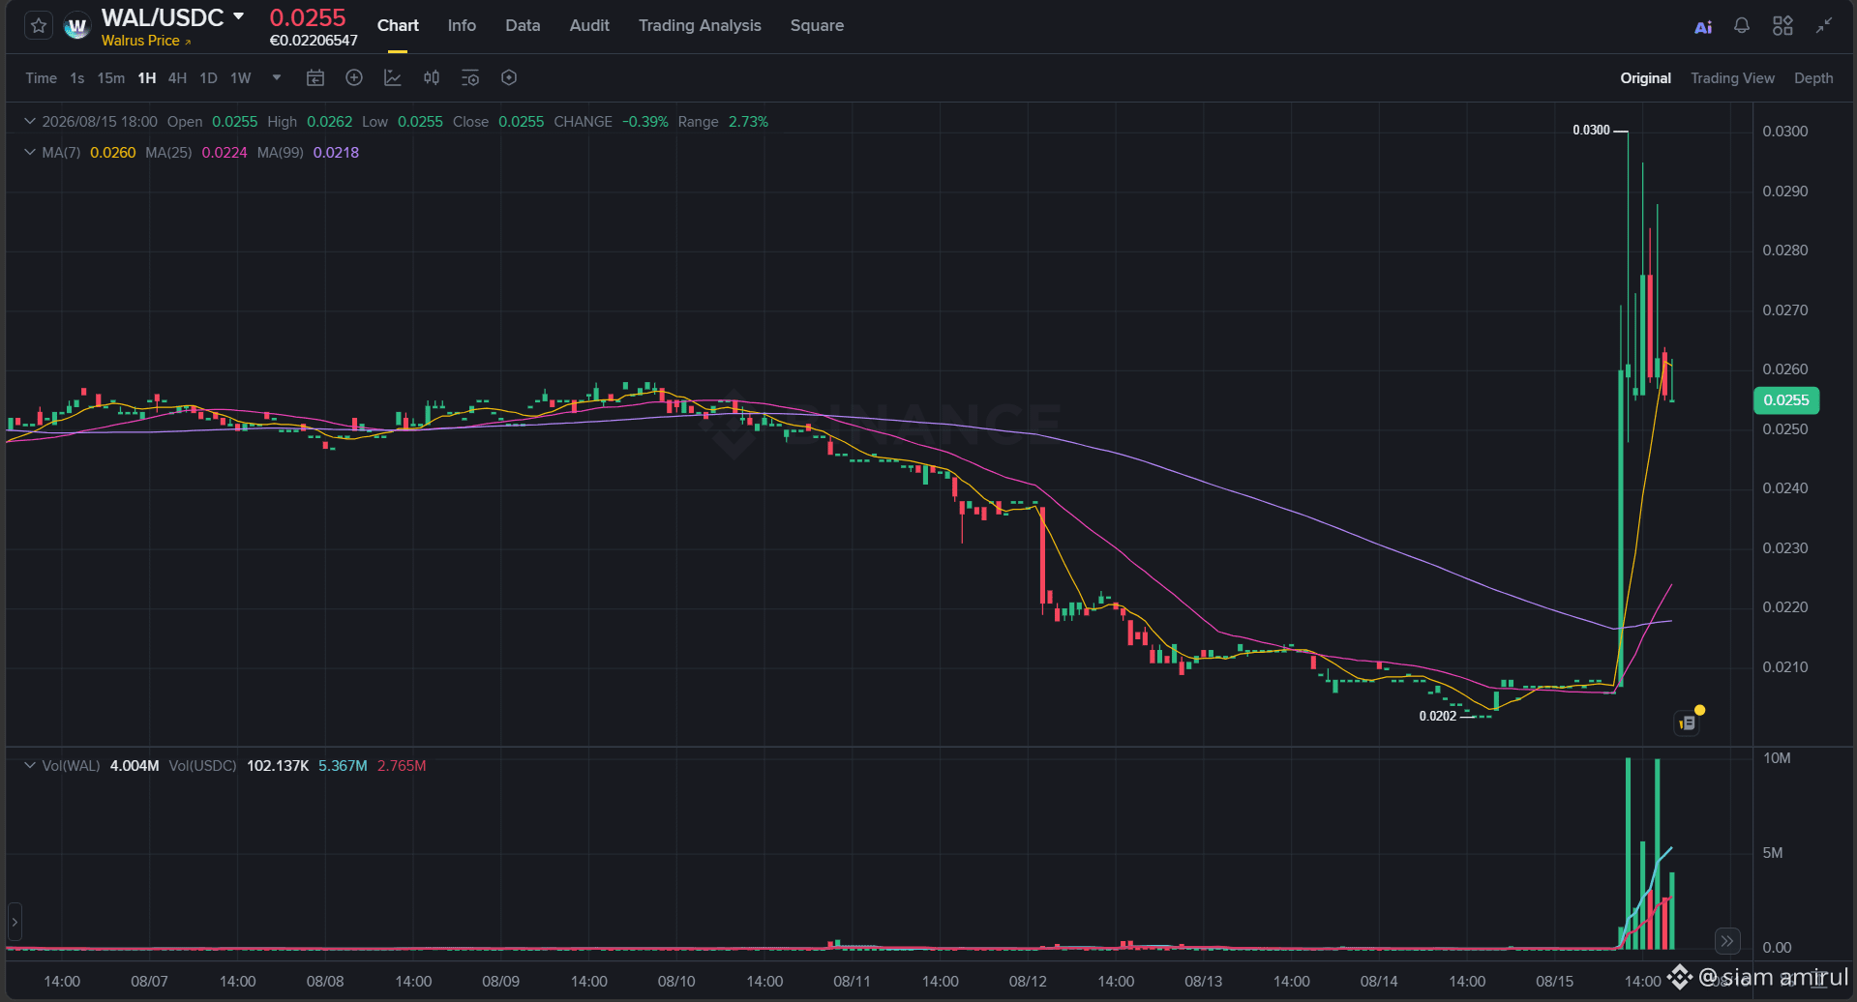Collapse the OHLC info row chevron
This screenshot has width=1857, height=1002.
pyautogui.click(x=30, y=122)
